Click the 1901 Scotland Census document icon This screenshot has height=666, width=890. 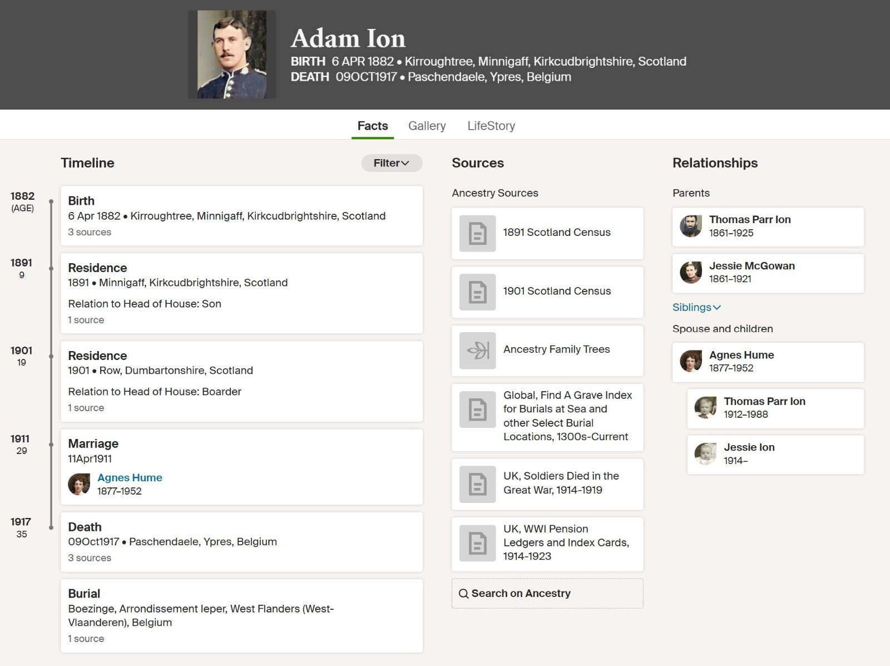pyautogui.click(x=477, y=292)
